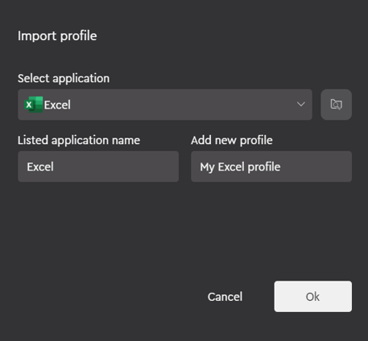
Task: Click empty space after Excel in name field
Action: 115,166
